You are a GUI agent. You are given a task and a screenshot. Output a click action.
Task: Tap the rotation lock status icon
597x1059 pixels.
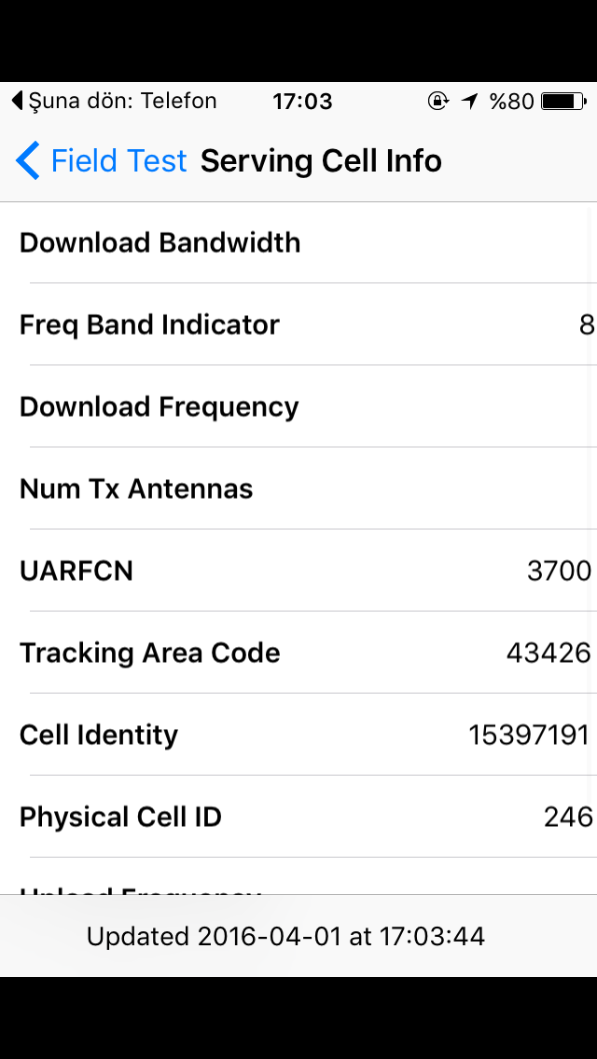pos(438,102)
